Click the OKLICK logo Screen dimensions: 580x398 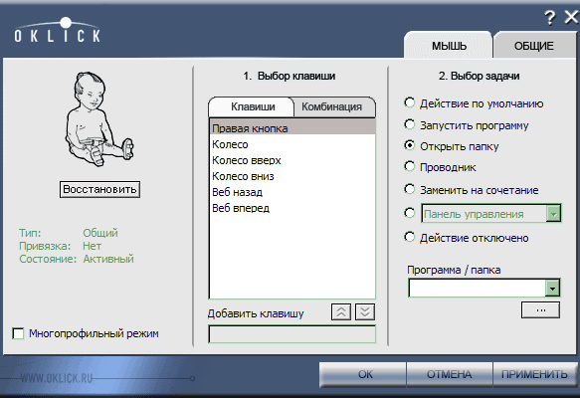coord(58,30)
